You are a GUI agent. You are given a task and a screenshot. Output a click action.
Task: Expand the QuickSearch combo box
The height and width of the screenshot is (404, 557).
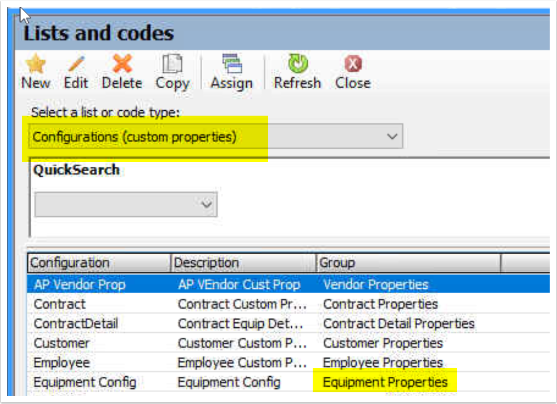pos(126,204)
